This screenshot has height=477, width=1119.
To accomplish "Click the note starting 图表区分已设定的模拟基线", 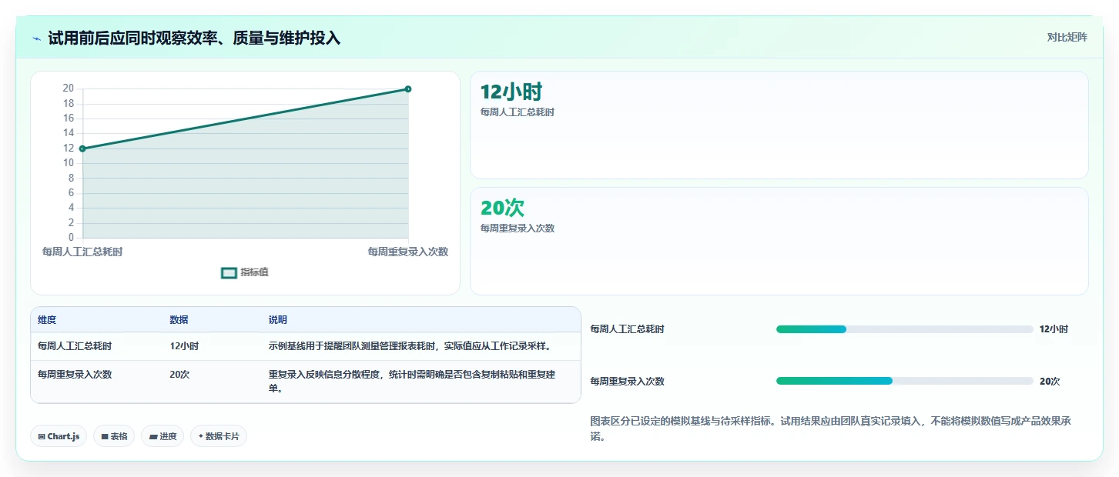I will pyautogui.click(x=831, y=429).
